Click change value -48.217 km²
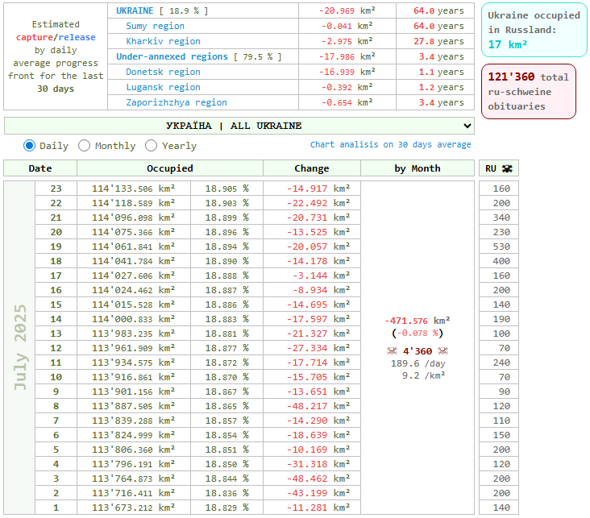Screen dimensions: 590x518 pos(318,406)
